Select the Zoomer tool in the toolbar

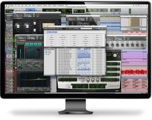(24, 10)
